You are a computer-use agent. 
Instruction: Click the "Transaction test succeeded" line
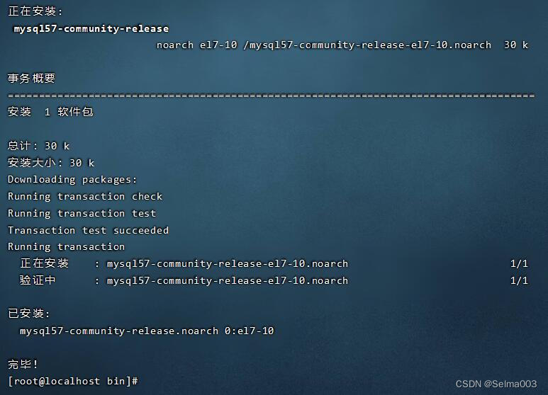pyautogui.click(x=89, y=230)
